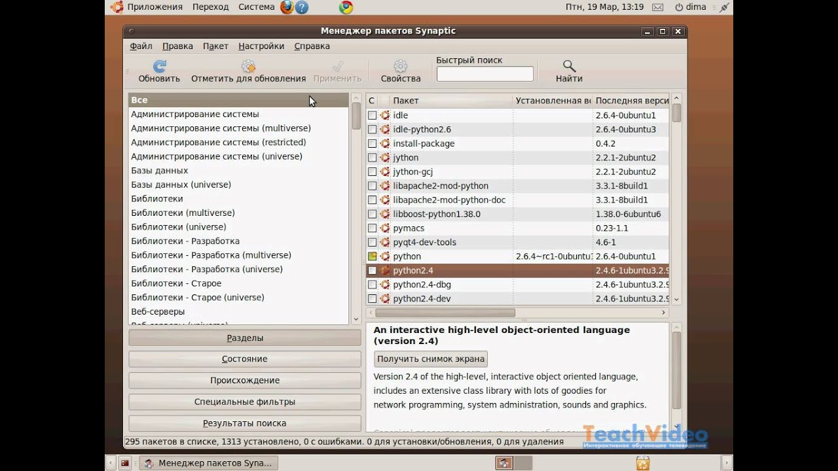Click the Ubuntu icon beside install-package
Image resolution: width=838 pixels, height=471 pixels.
point(385,144)
